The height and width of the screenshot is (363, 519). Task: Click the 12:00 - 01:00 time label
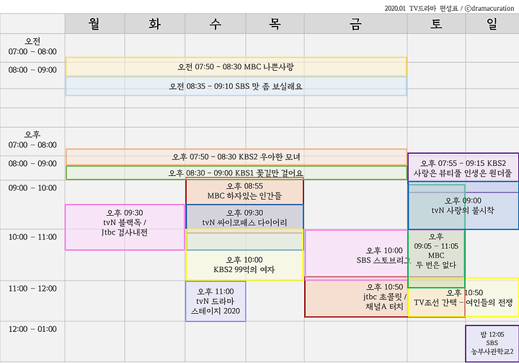pyautogui.click(x=32, y=329)
